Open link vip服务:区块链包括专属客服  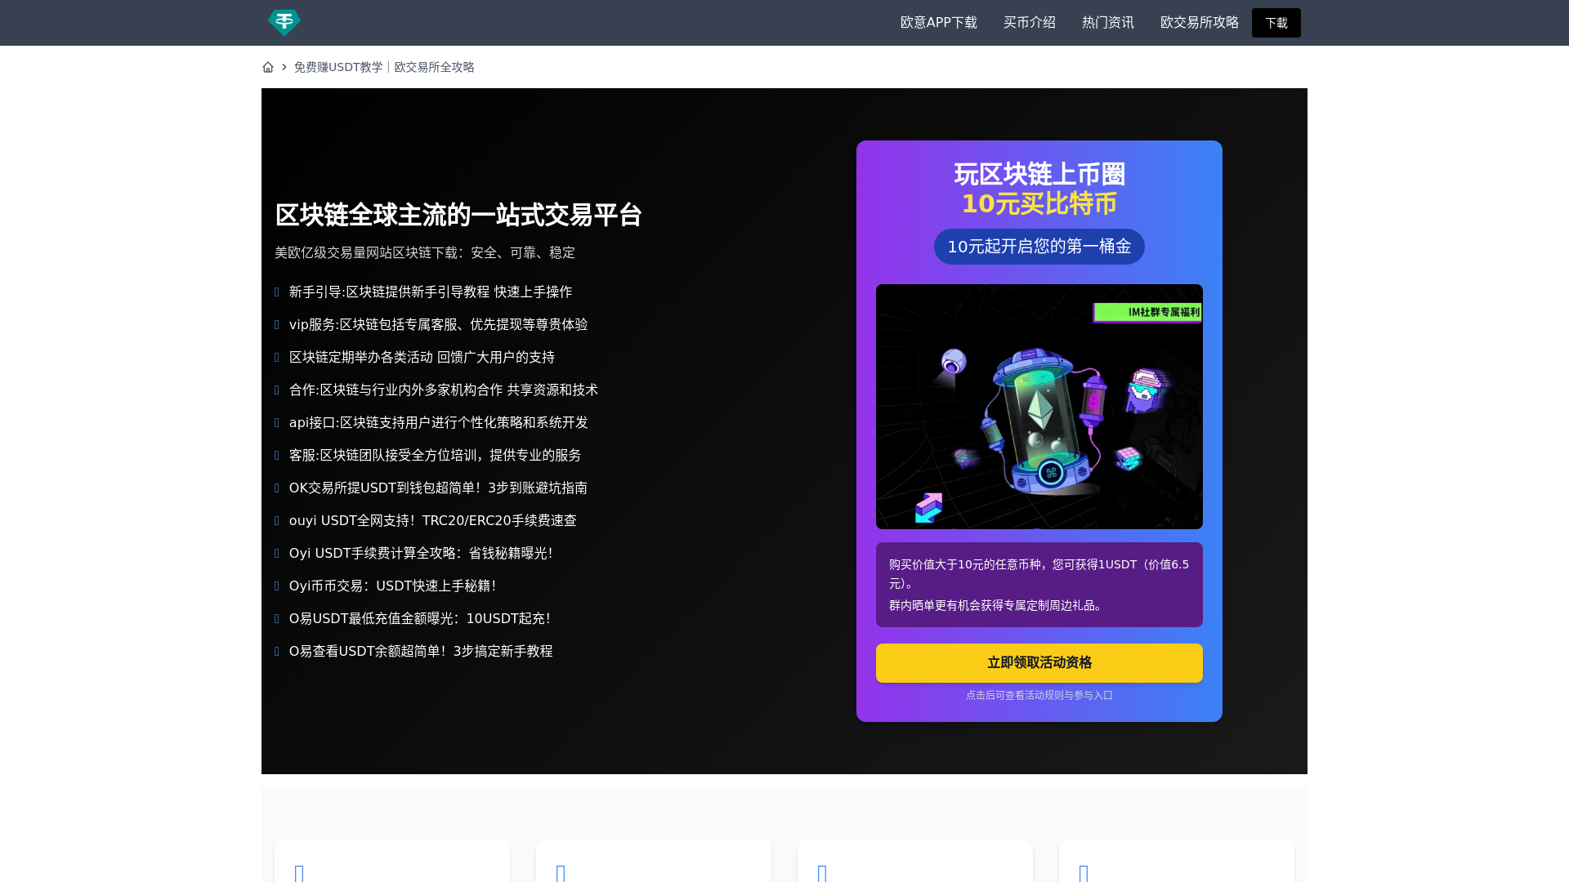438,325
